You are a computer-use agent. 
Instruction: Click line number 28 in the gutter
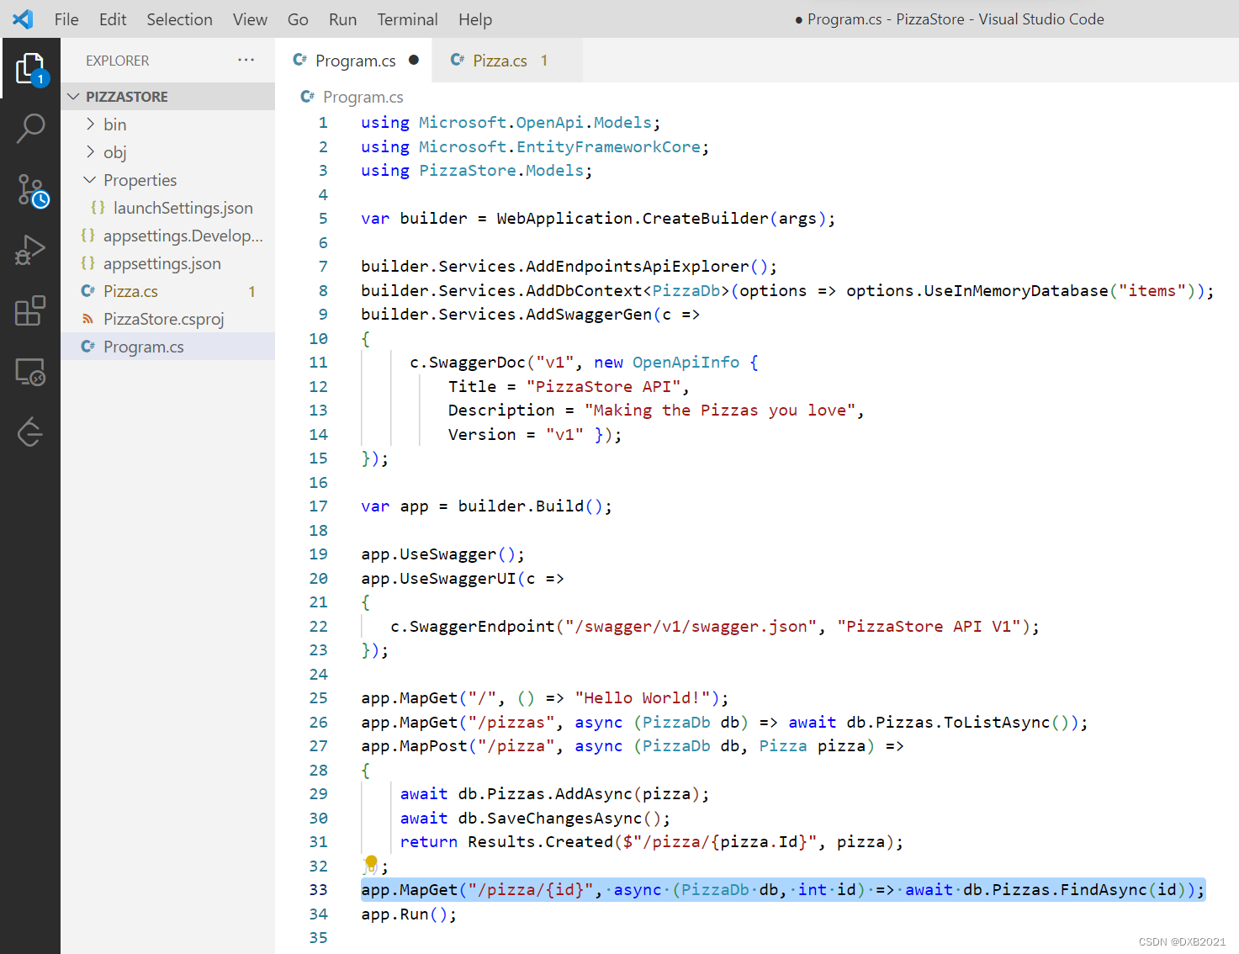point(319,771)
